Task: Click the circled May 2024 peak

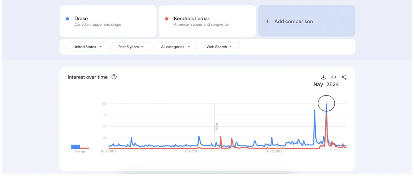Action: point(326,103)
